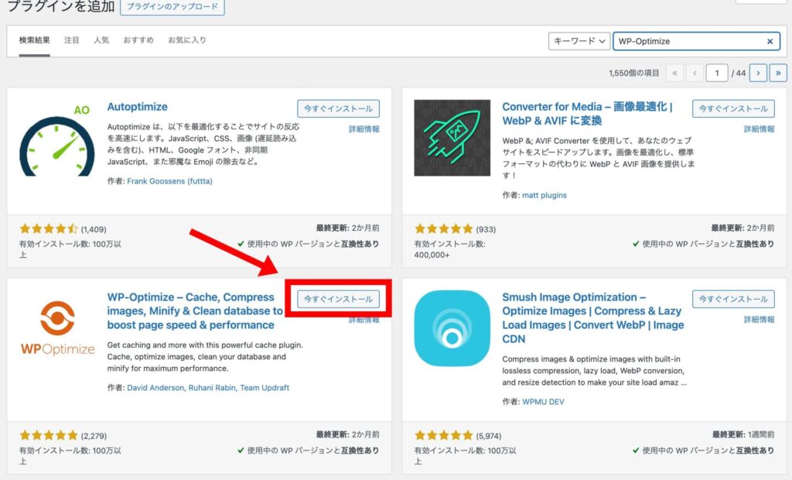Click the WP-Optimize plugin logo

[57, 328]
